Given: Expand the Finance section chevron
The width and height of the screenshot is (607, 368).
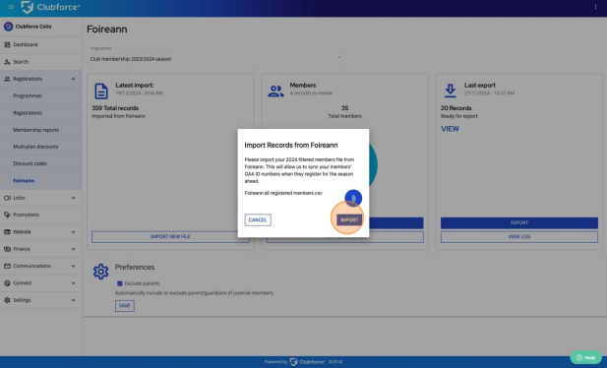Looking at the screenshot, I should tap(73, 249).
